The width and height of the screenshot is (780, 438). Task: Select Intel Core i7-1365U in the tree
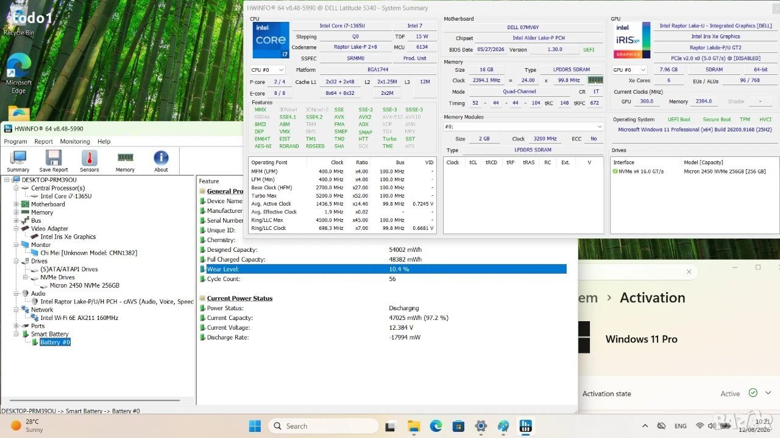pyautogui.click(x=66, y=196)
